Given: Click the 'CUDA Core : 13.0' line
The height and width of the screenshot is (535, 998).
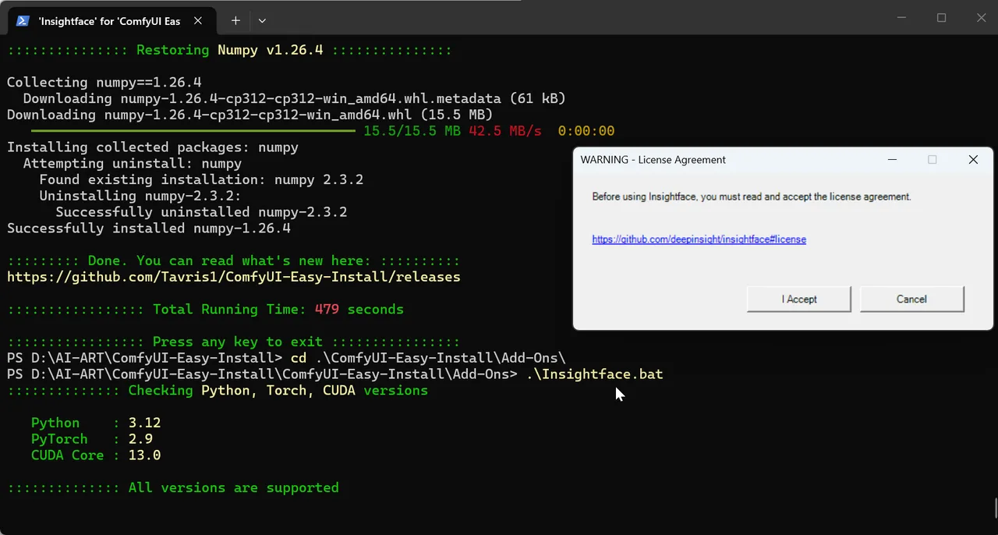Looking at the screenshot, I should (x=96, y=455).
